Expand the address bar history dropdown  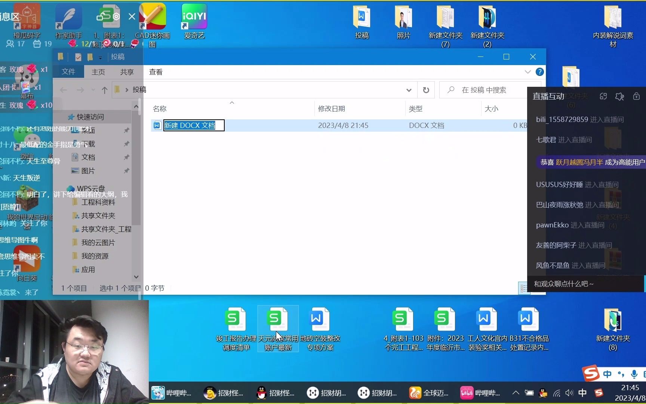pos(409,90)
